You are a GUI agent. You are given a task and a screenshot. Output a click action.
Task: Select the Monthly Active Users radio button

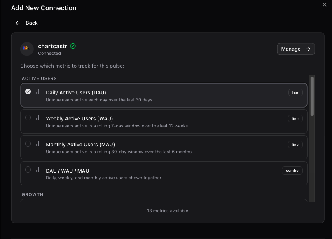point(28,143)
